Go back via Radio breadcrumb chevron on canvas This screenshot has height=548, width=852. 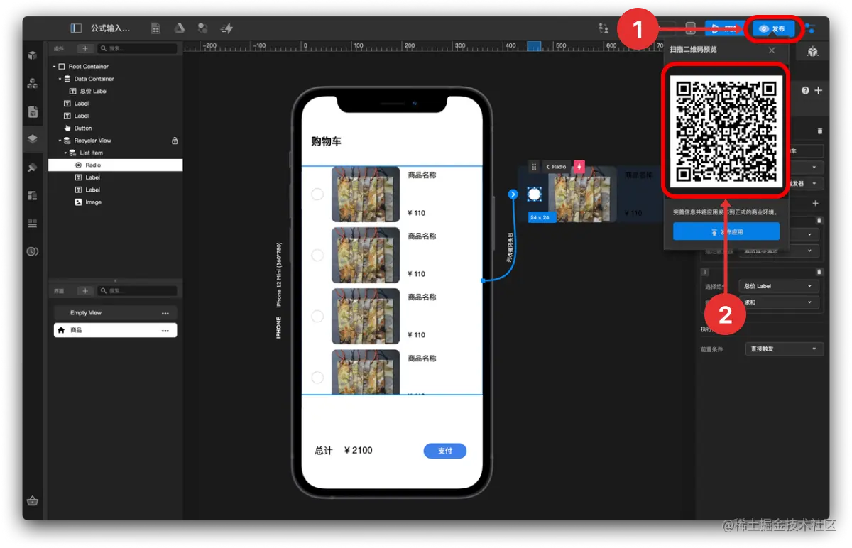click(x=547, y=167)
